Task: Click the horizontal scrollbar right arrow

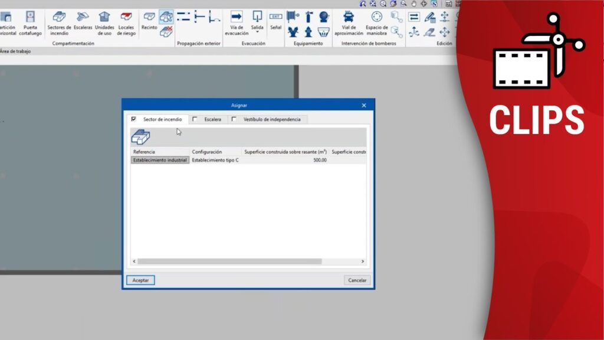Action: (362, 261)
